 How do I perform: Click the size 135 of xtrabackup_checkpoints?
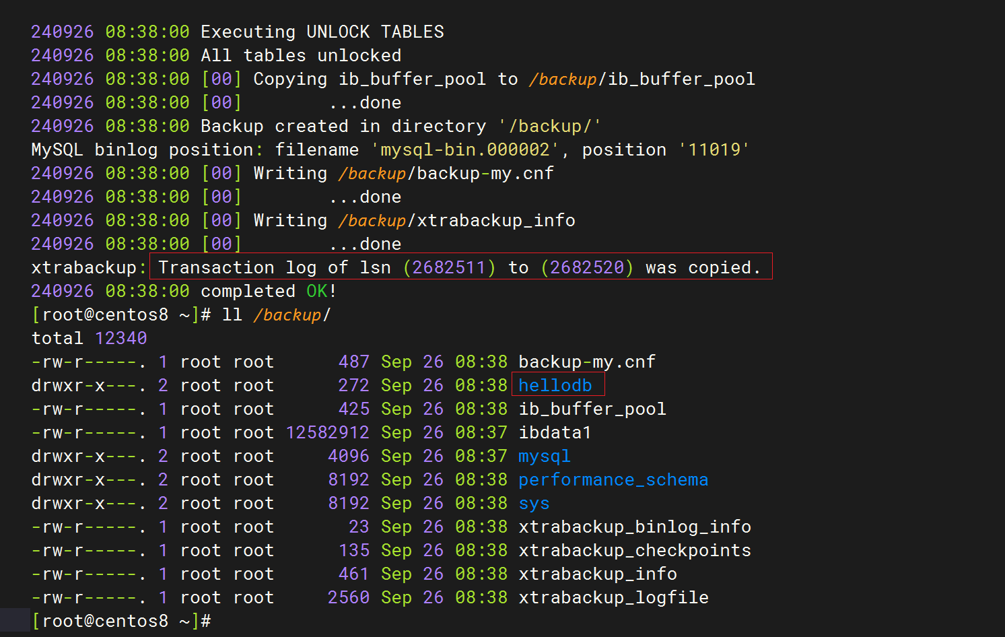click(x=354, y=551)
